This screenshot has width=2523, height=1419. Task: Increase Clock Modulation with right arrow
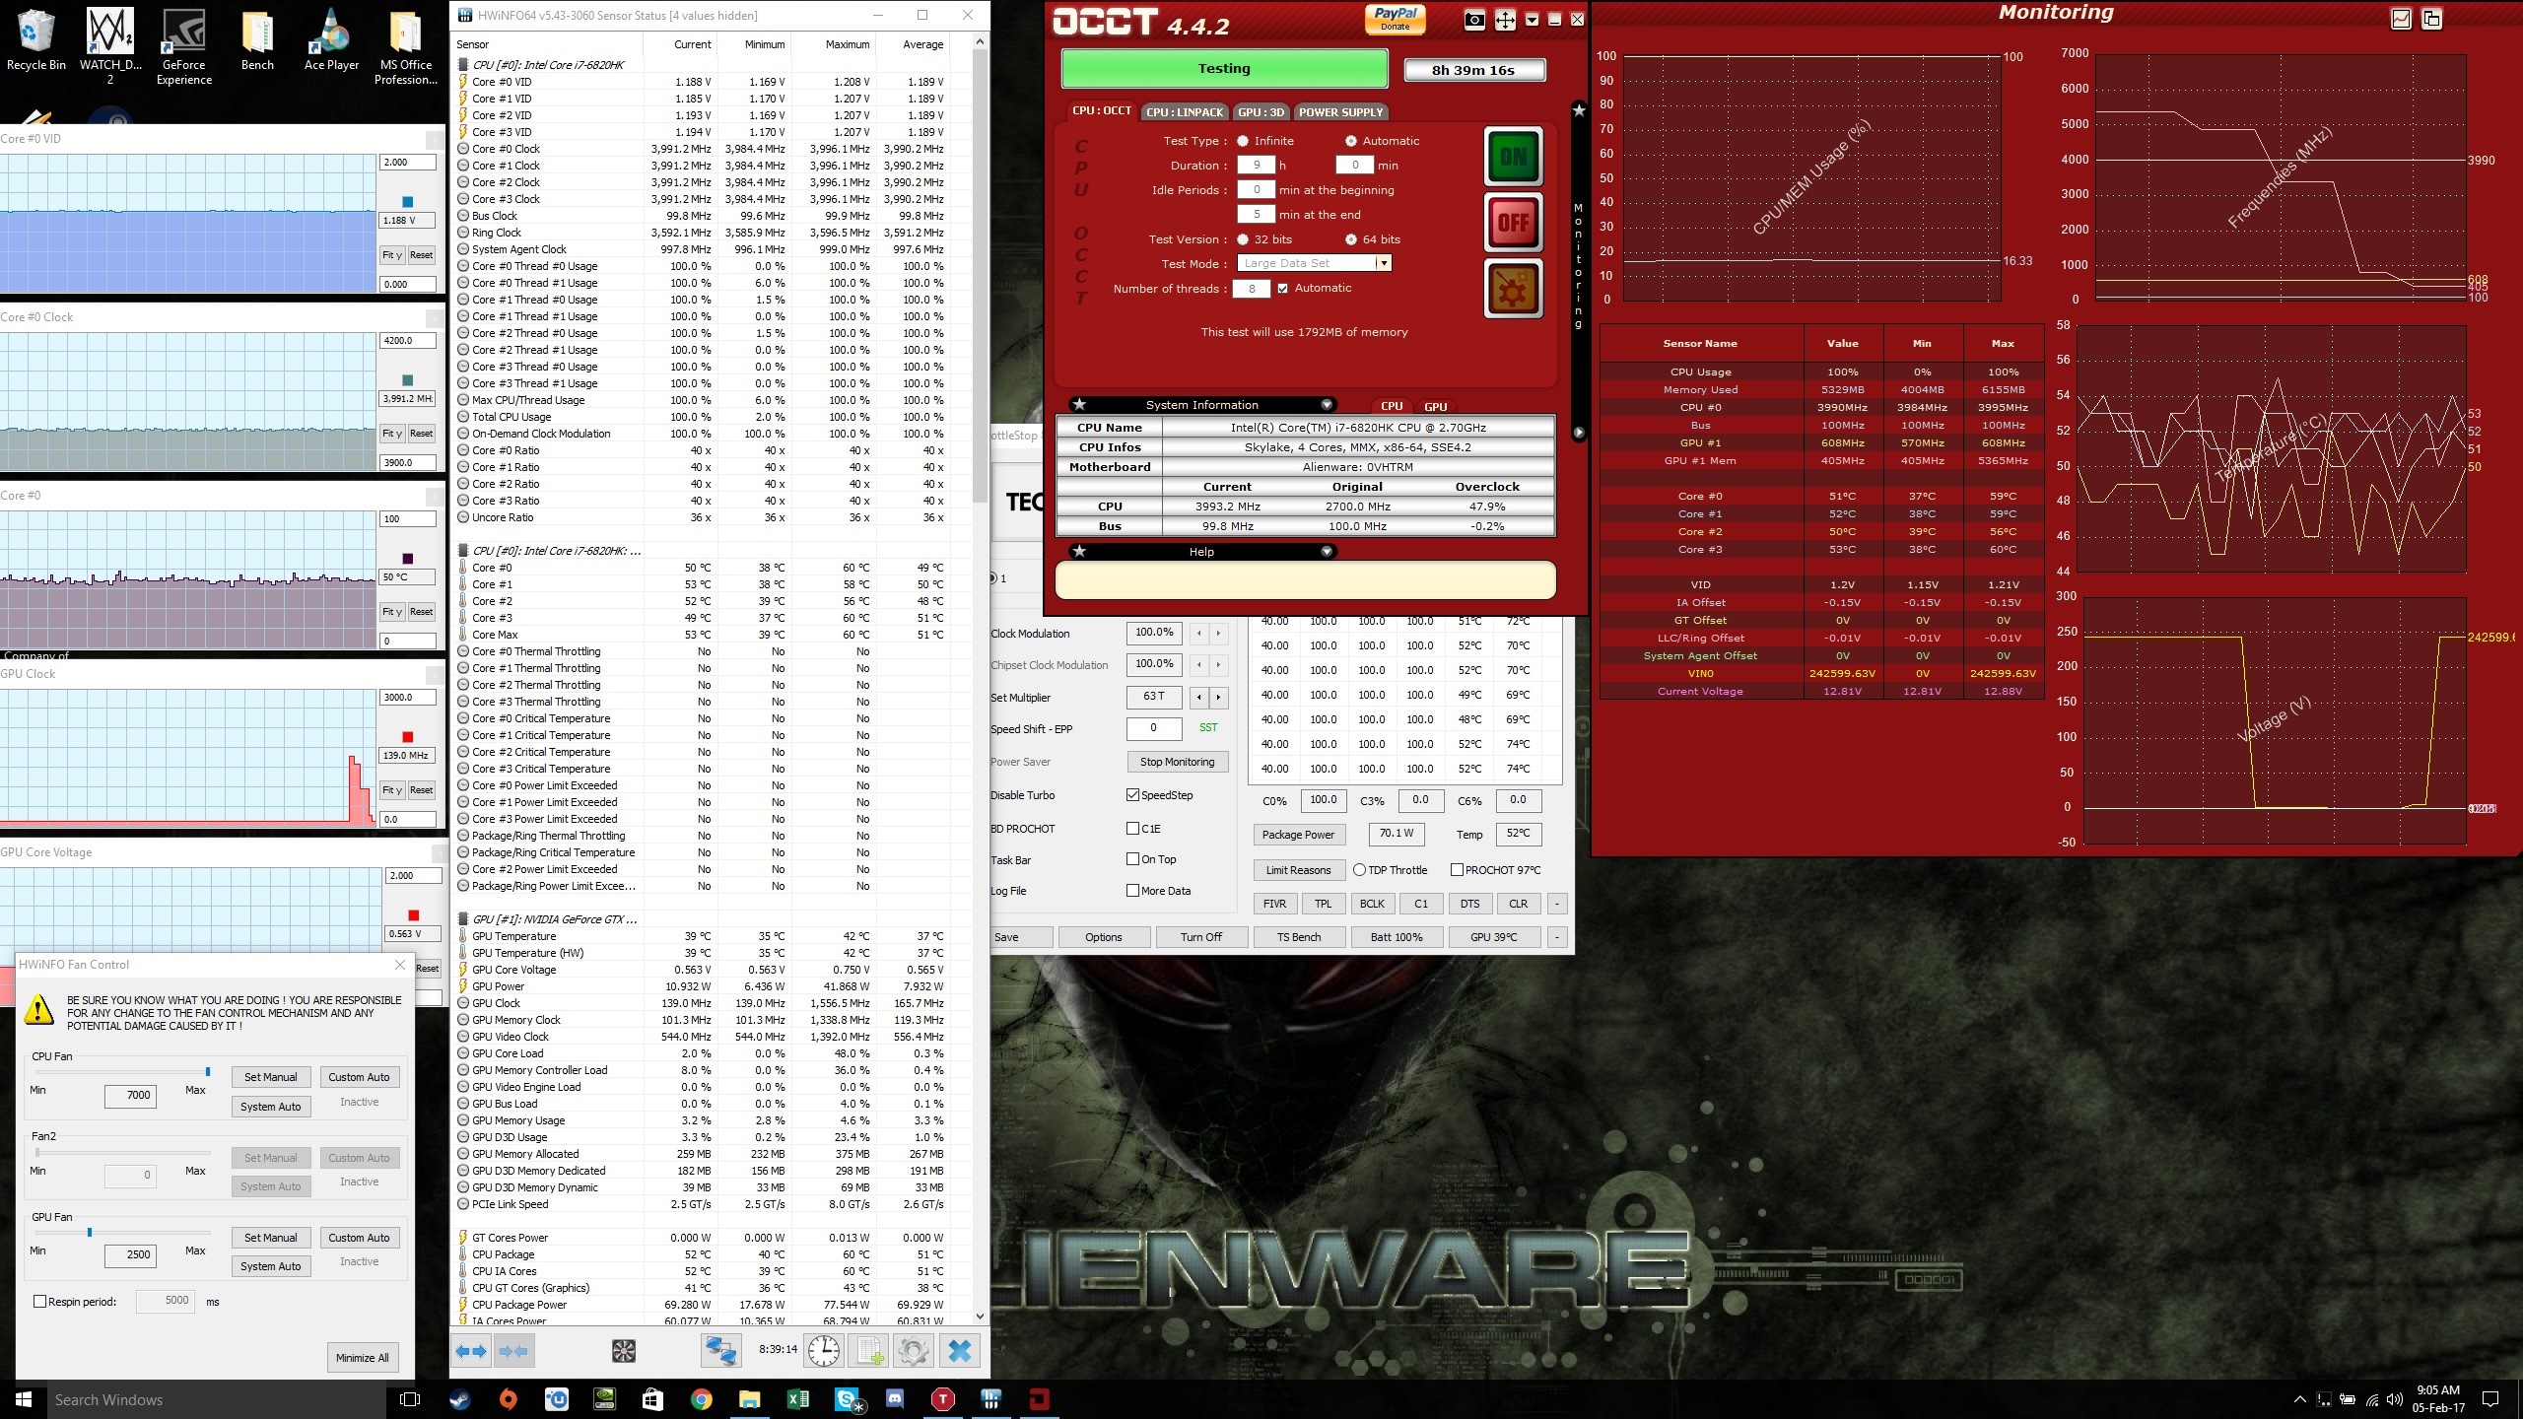(1218, 634)
